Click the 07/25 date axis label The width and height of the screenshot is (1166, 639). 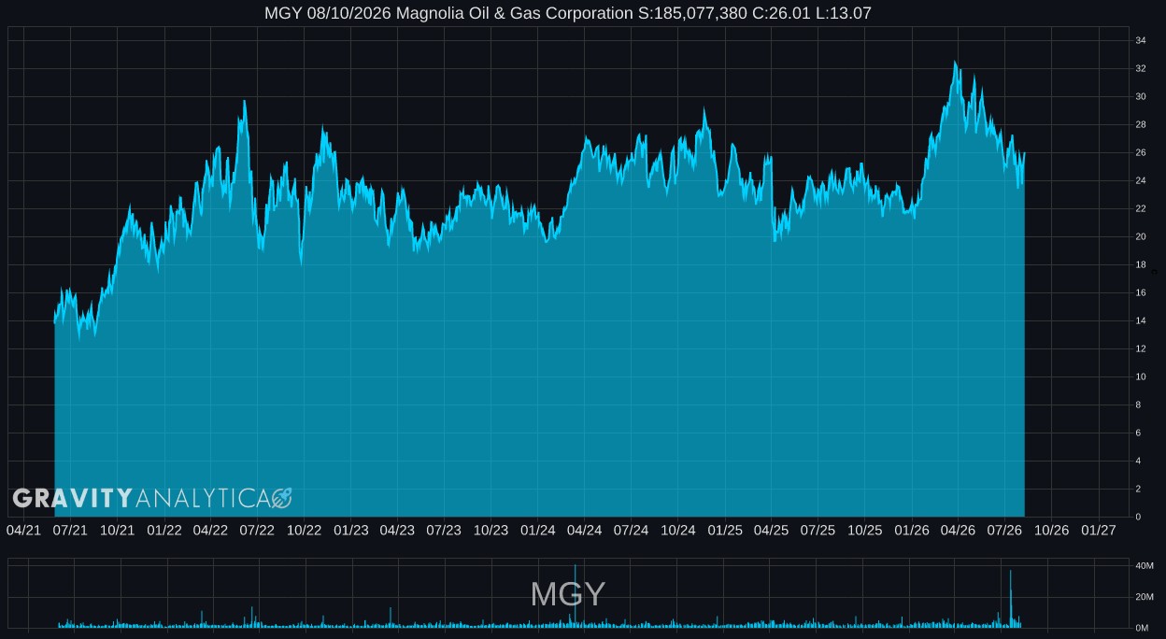point(818,530)
